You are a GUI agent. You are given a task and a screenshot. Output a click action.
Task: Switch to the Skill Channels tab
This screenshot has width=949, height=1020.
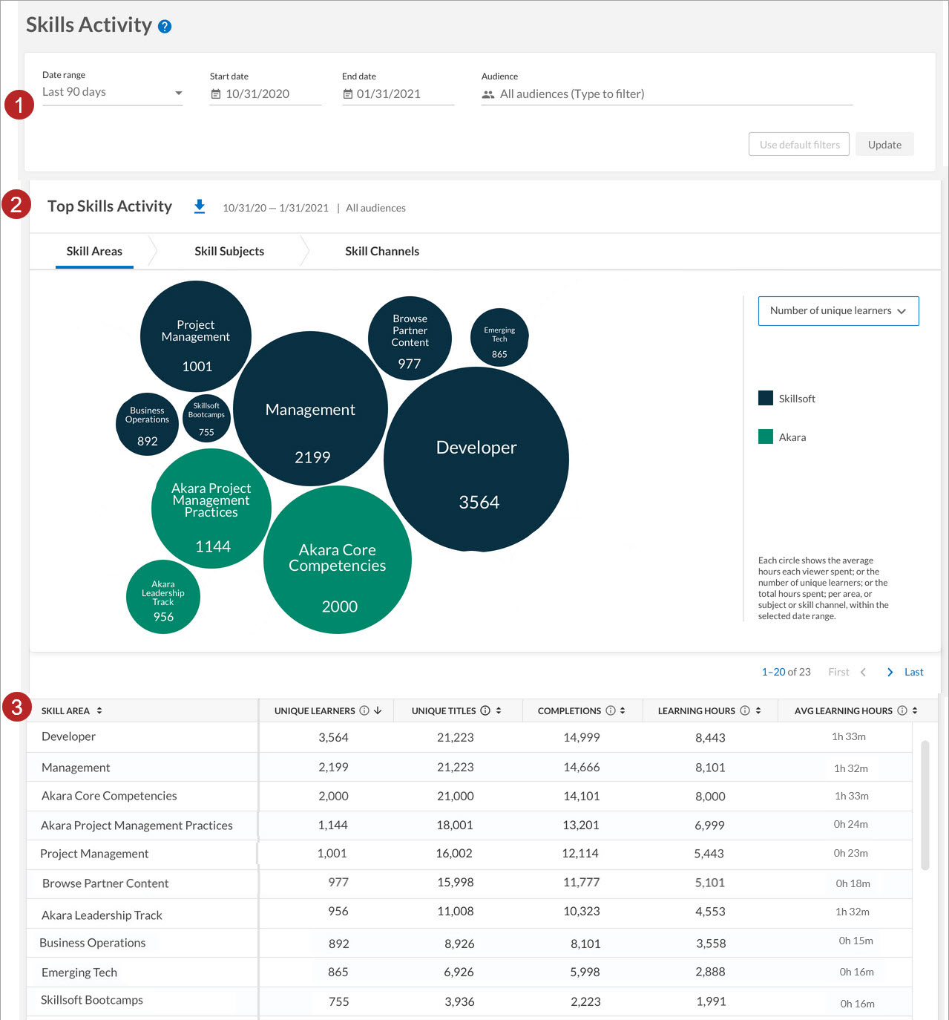click(381, 252)
